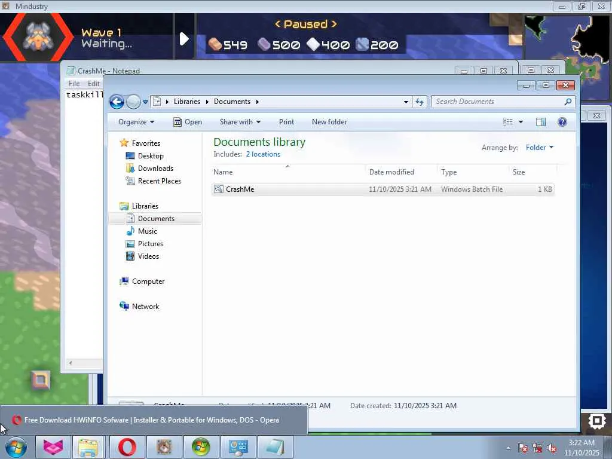Open the recent pages dropdown arrow

(145, 102)
